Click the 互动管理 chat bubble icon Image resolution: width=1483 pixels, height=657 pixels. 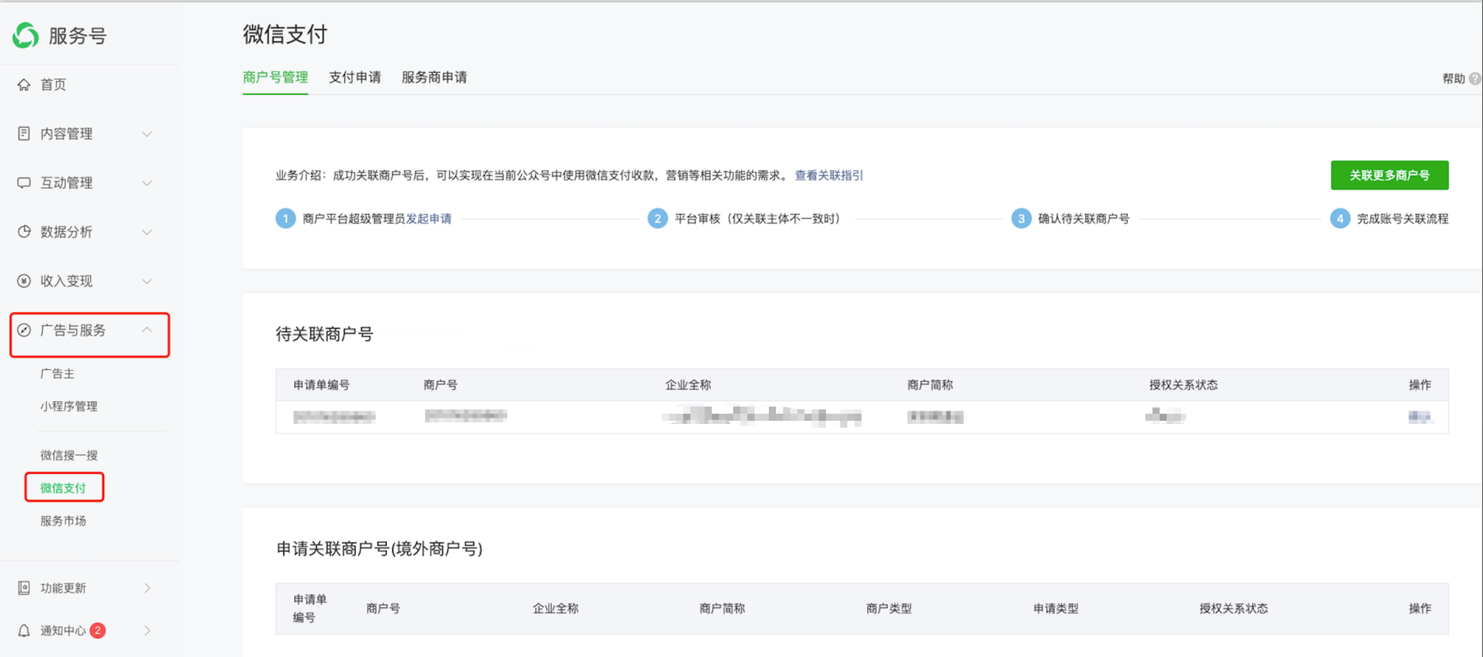(x=24, y=183)
